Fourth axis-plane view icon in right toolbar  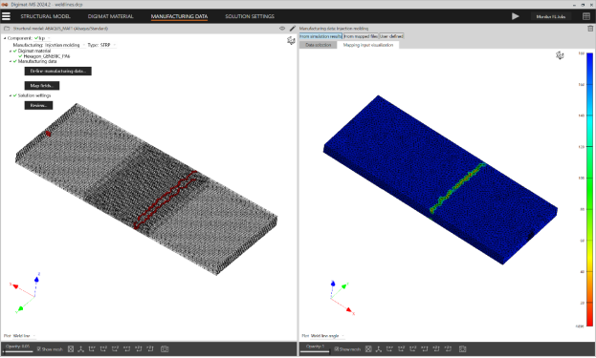coord(425,348)
